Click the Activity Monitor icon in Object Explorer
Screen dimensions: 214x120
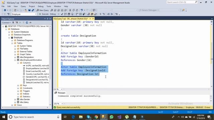(30, 23)
